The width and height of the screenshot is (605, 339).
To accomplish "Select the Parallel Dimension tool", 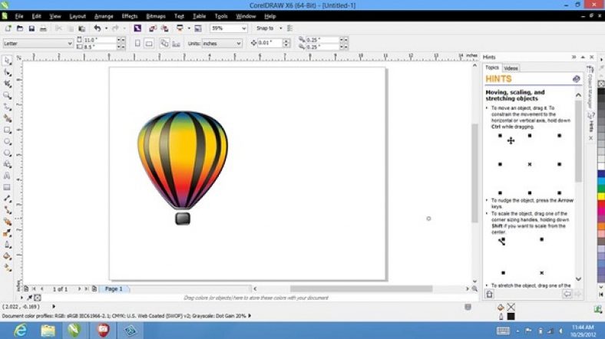I will 7,199.
